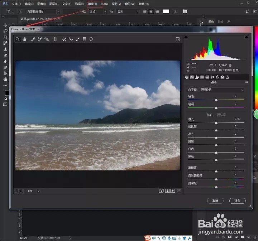Pick the White Balance eyedropper tool
This screenshot has height=241, width=258.
coord(33,39)
